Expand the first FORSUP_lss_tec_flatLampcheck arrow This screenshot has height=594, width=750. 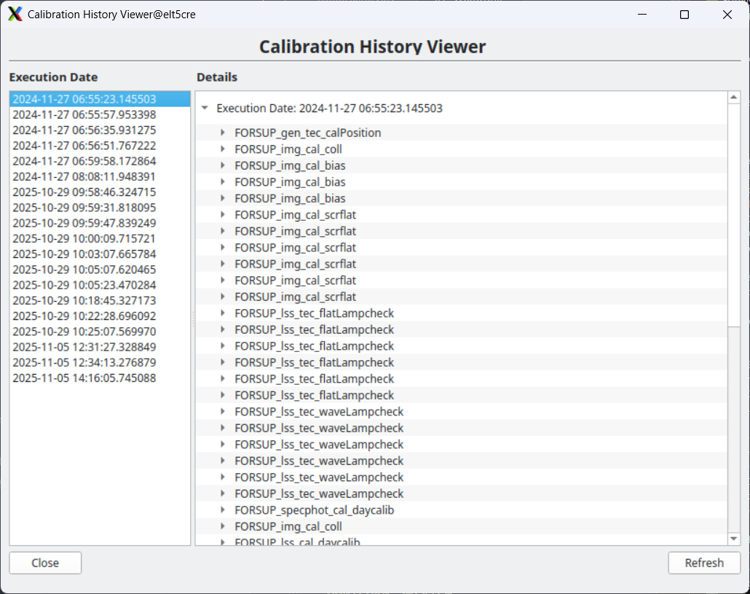223,313
